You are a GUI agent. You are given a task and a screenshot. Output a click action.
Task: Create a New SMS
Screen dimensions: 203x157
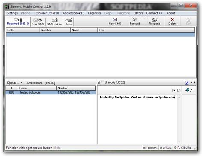click(115, 22)
